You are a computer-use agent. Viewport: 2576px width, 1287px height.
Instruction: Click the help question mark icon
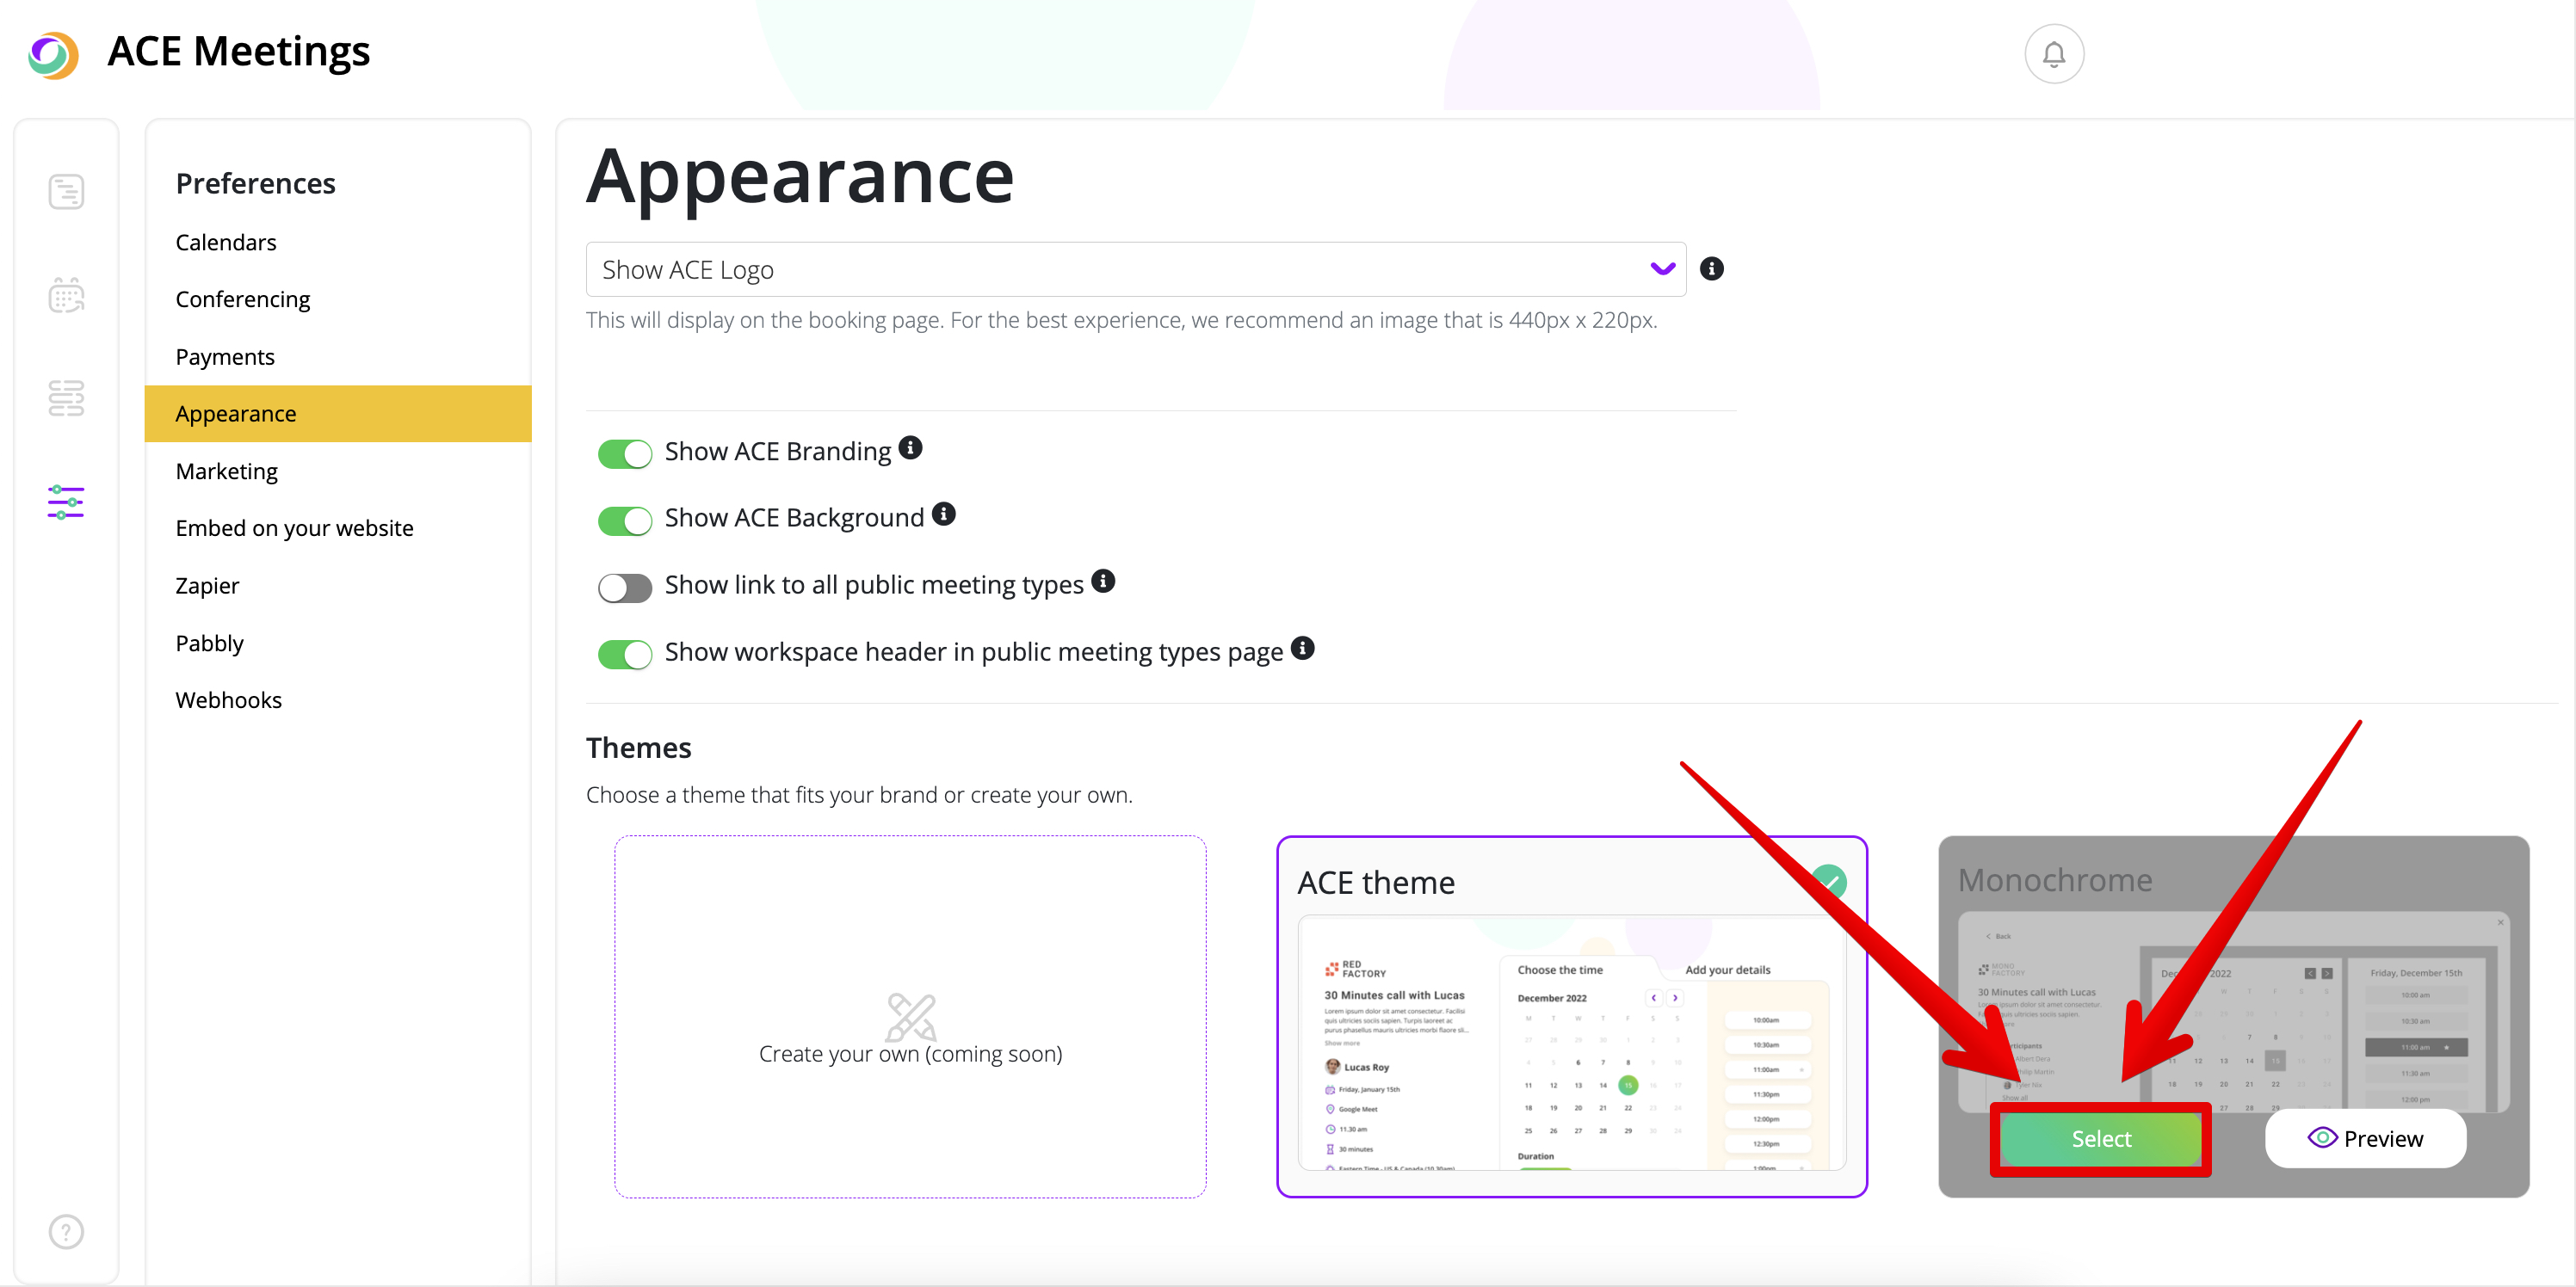66,1231
